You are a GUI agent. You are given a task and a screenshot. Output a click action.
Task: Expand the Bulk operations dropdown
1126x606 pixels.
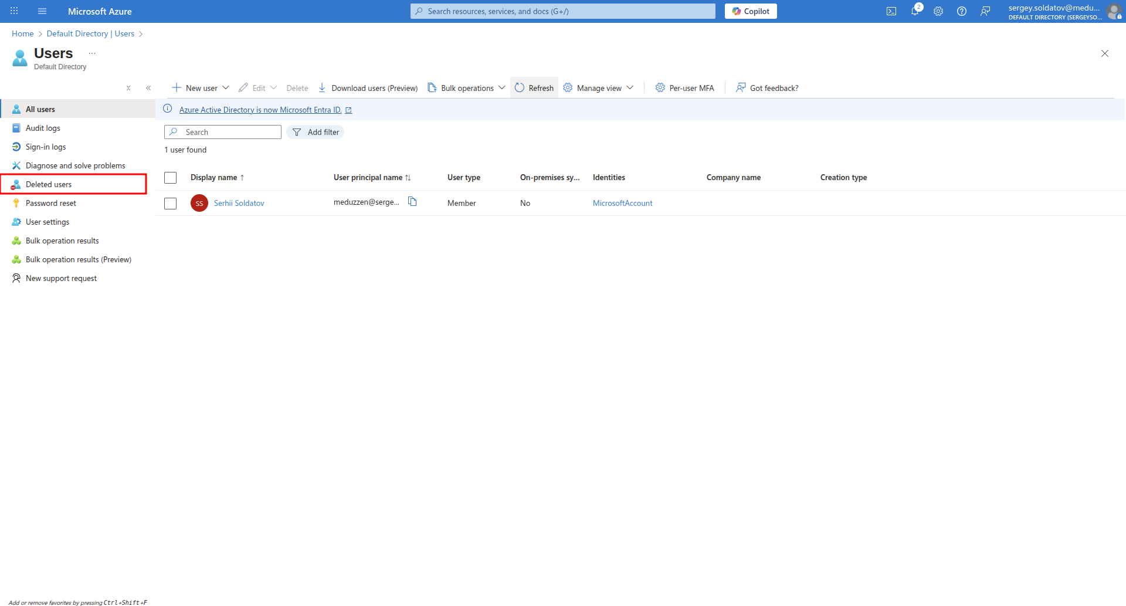point(502,88)
